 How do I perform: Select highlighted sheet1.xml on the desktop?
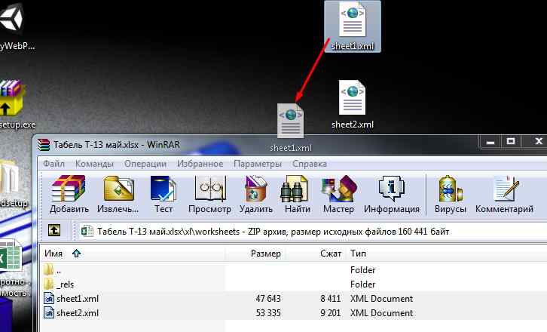(x=353, y=26)
